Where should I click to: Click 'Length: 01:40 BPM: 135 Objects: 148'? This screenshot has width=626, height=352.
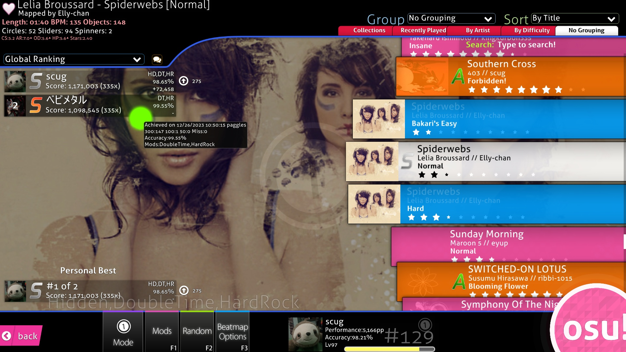pos(64,22)
